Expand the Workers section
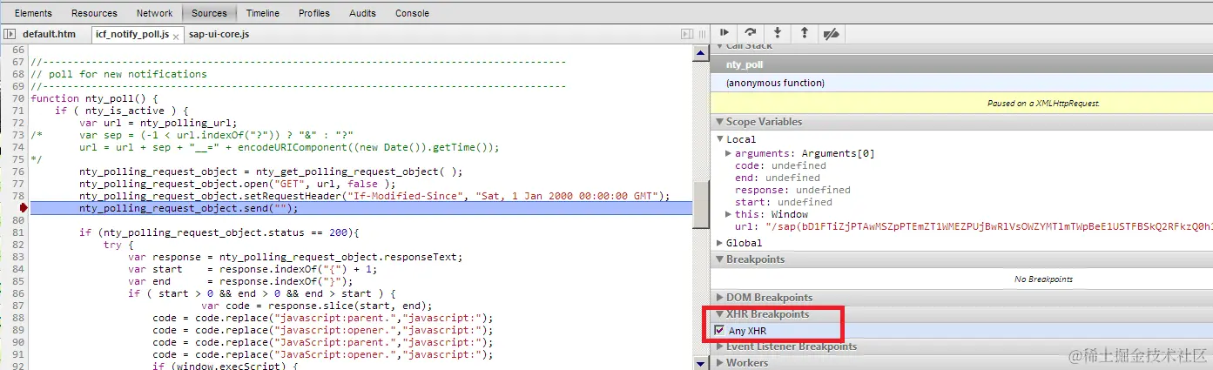 [x=719, y=362]
